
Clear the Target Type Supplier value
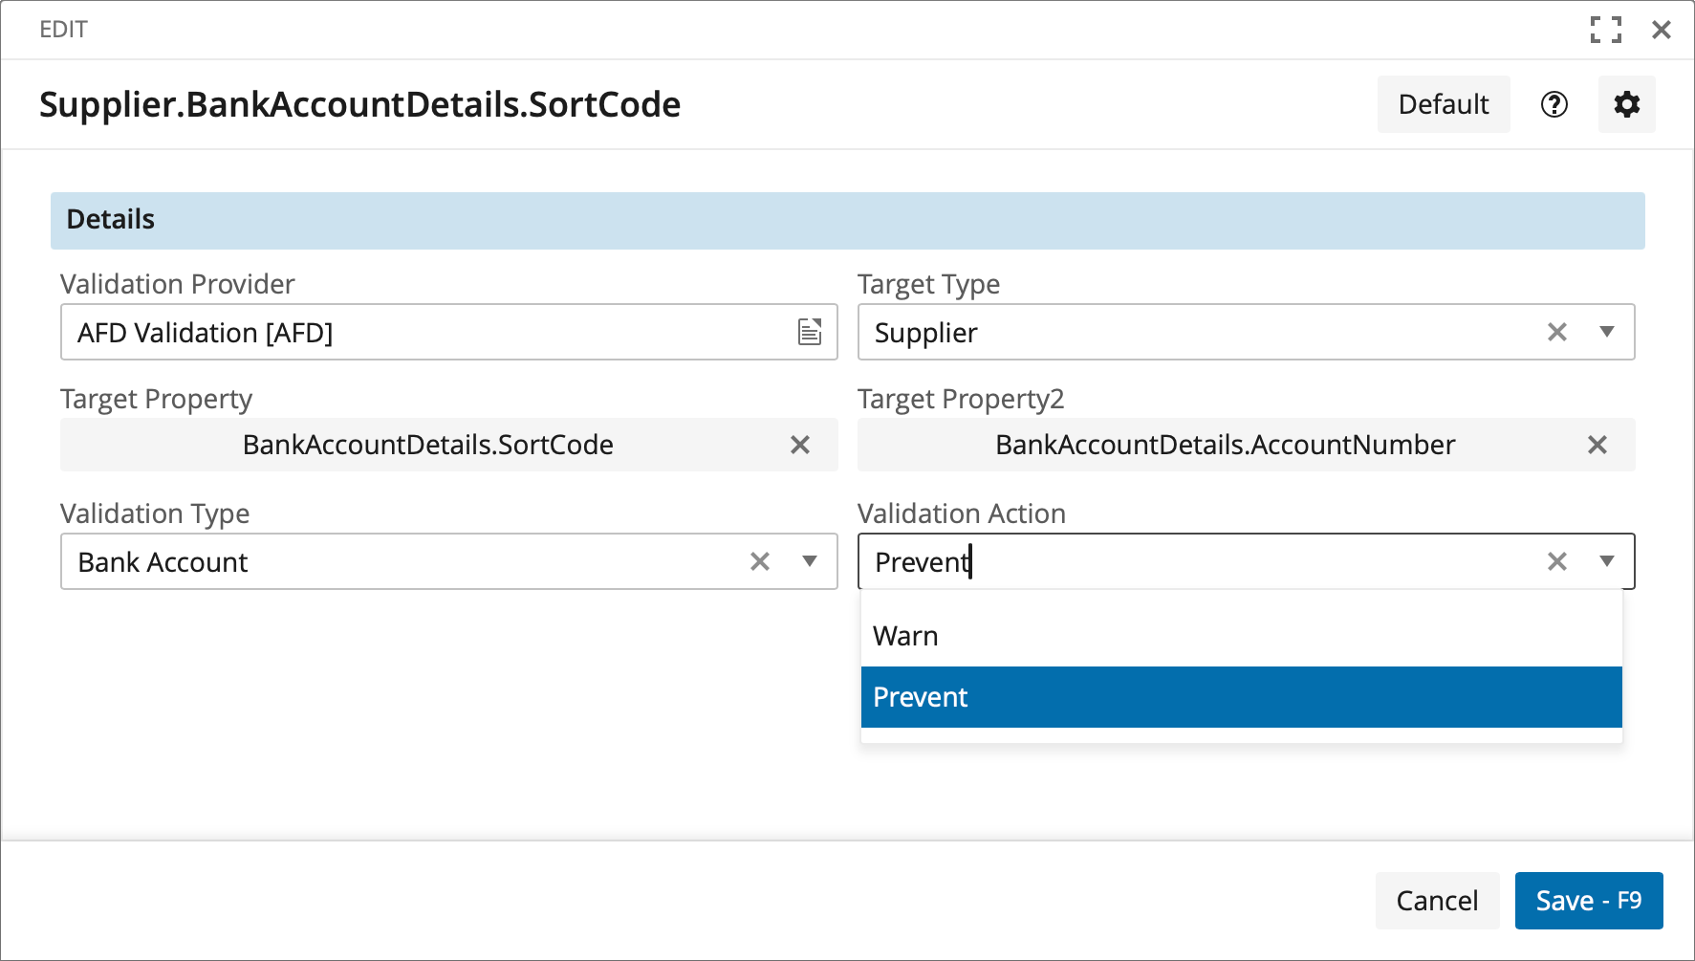pos(1556,332)
